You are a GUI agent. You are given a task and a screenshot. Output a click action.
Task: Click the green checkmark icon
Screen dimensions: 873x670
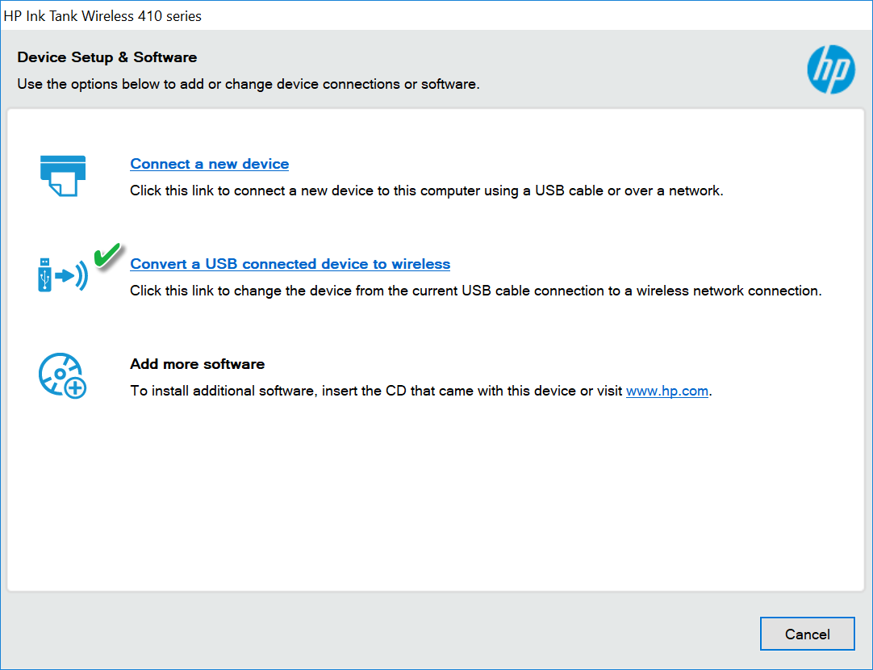[x=107, y=254]
